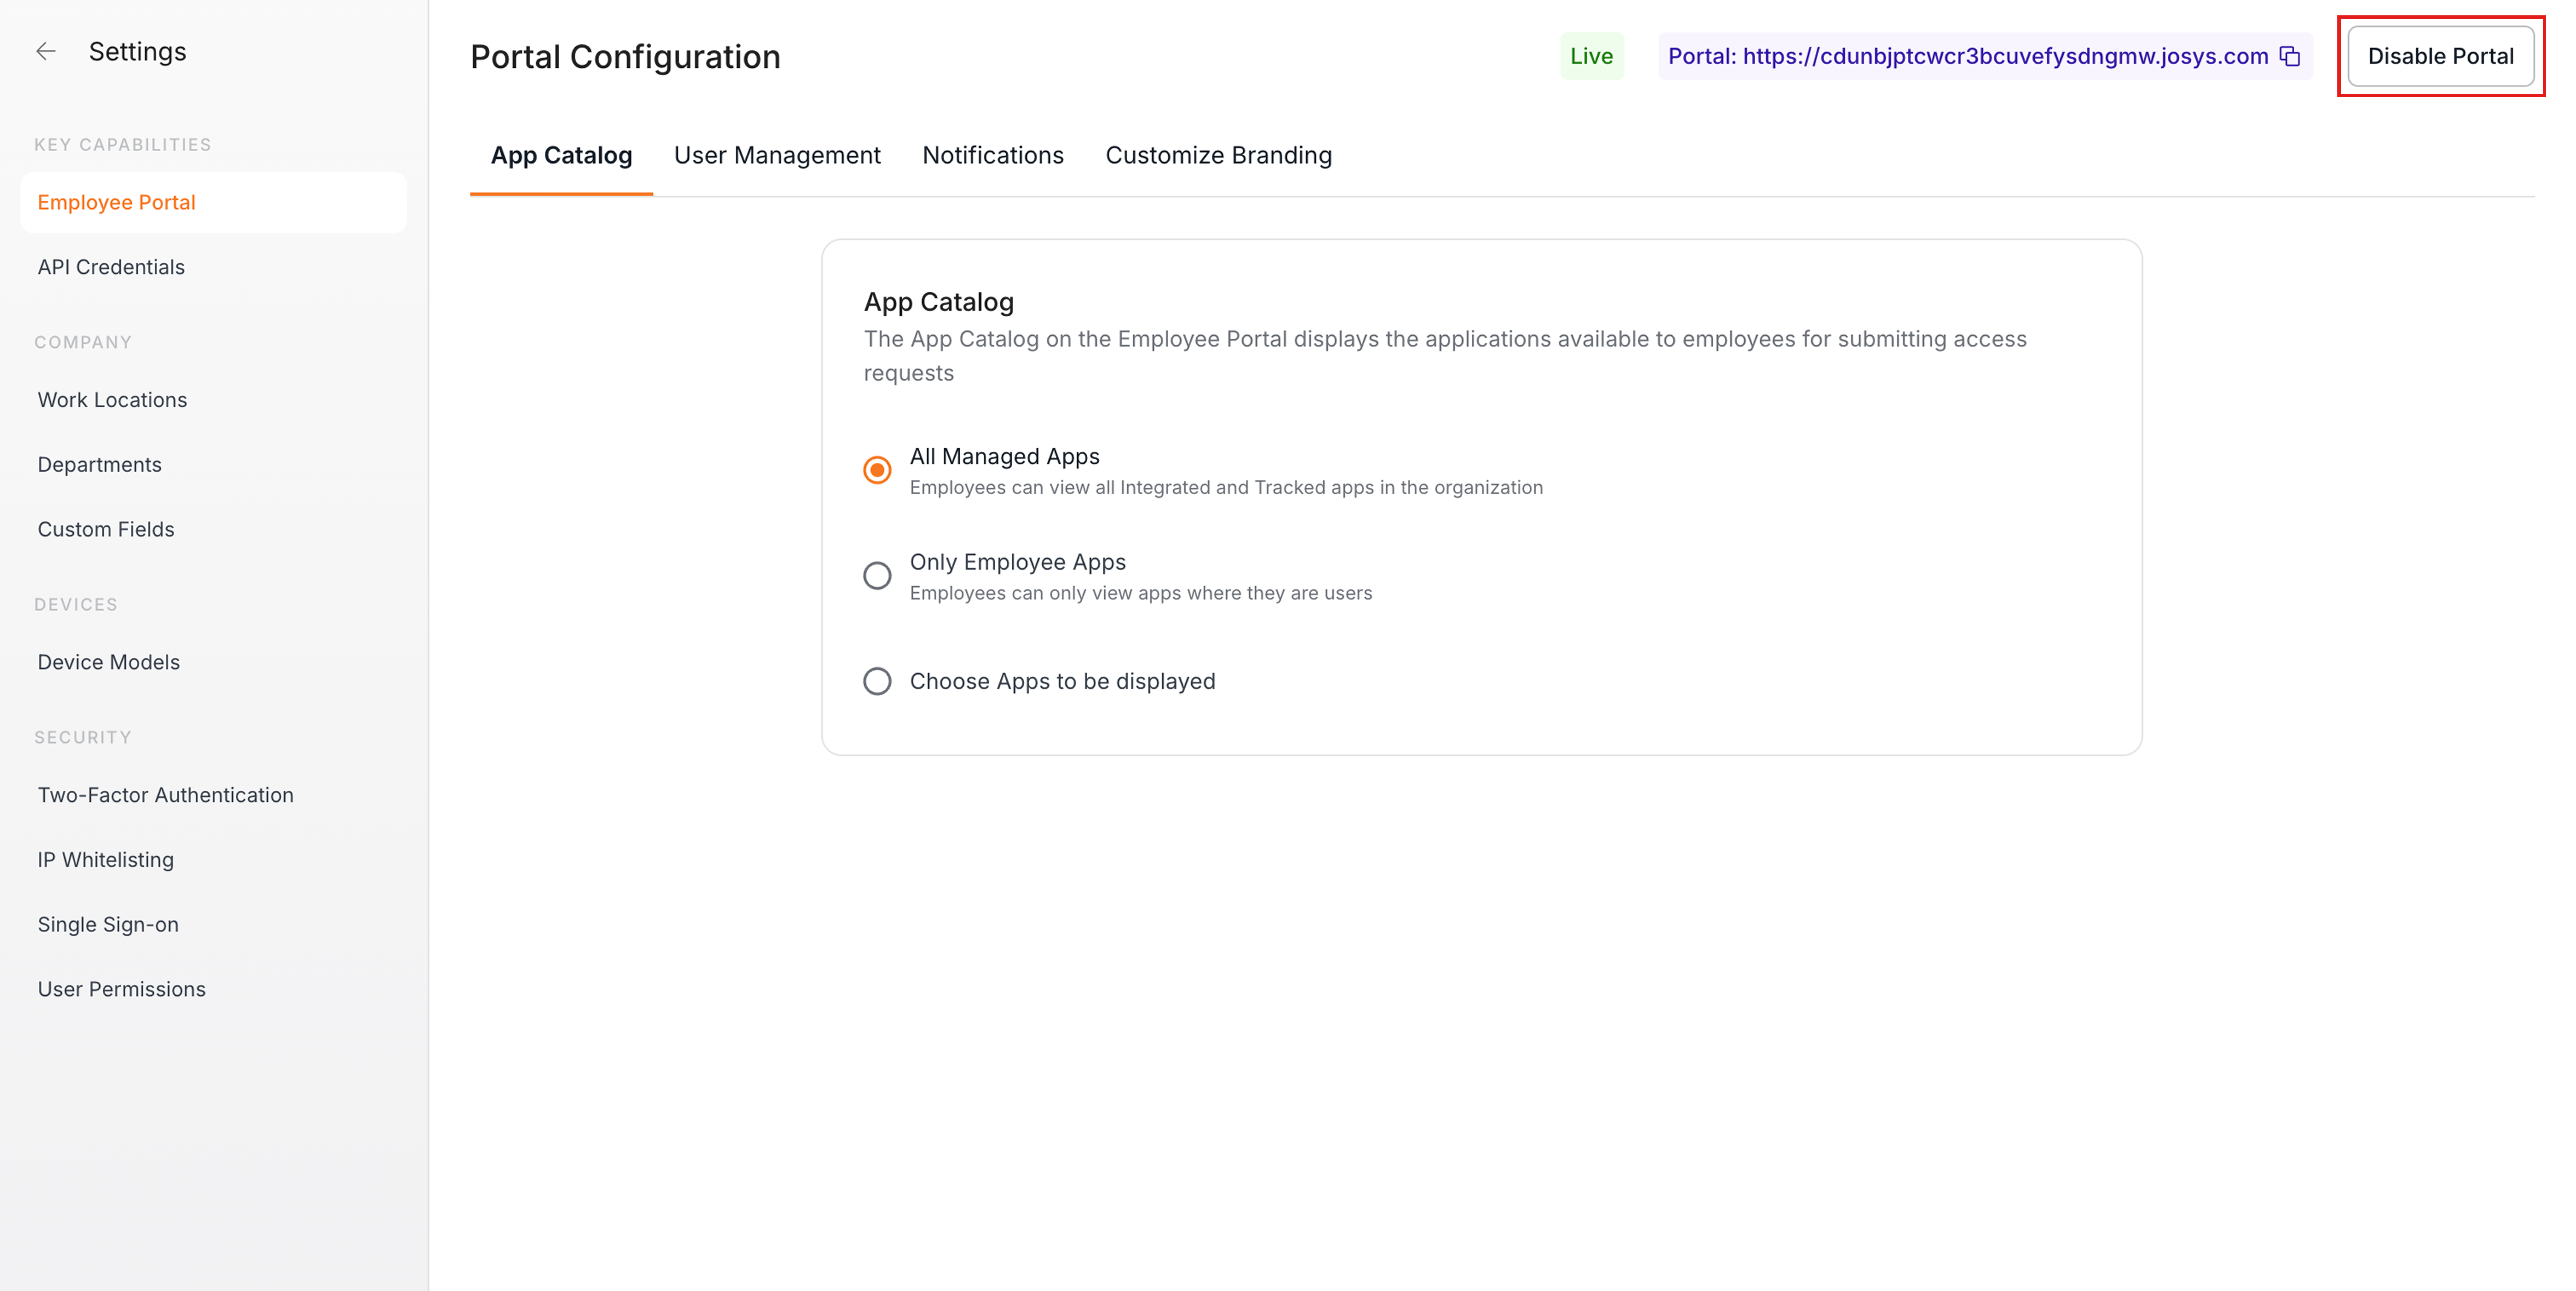The width and height of the screenshot is (2576, 1291).
Task: Click the back arrow next to Settings
Action: [x=46, y=52]
